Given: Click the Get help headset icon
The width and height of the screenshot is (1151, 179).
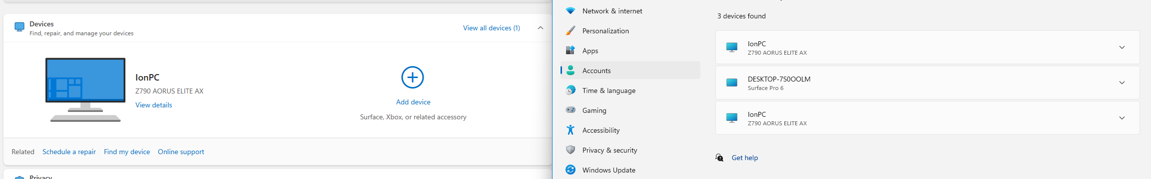Looking at the screenshot, I should click(x=719, y=158).
